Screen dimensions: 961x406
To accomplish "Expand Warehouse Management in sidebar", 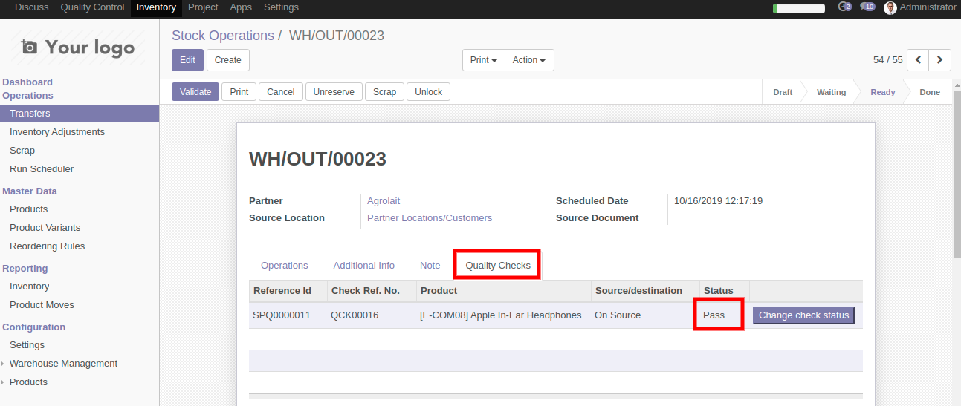I will click(x=63, y=364).
